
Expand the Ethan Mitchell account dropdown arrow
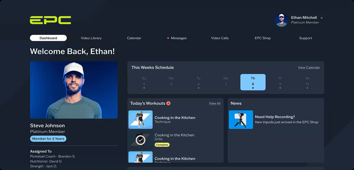click(322, 18)
